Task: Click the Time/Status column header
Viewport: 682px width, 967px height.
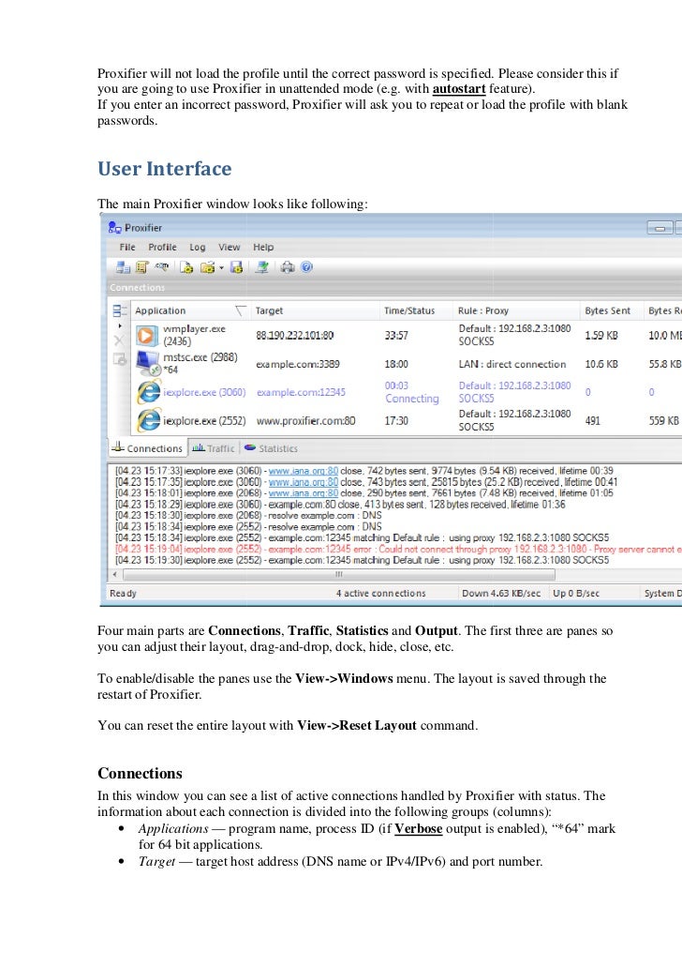Action: pos(416,310)
